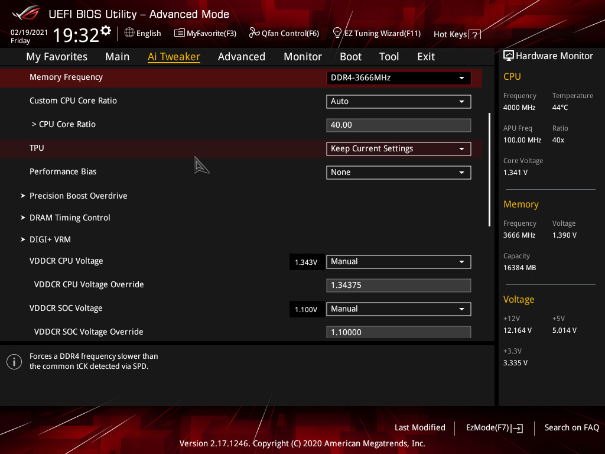Click the 1.343V current voltage readout
Viewport: 605px width, 454px height.
click(x=307, y=262)
